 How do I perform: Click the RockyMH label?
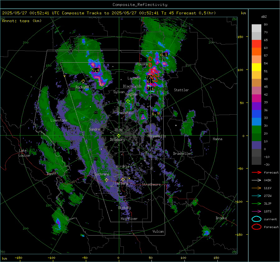coord(82,87)
